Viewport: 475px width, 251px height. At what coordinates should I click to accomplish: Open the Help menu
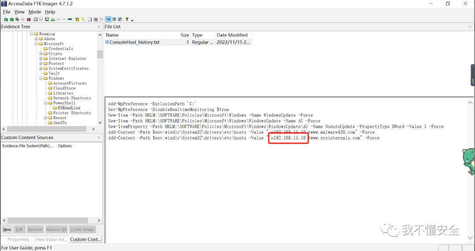pyautogui.click(x=50, y=12)
